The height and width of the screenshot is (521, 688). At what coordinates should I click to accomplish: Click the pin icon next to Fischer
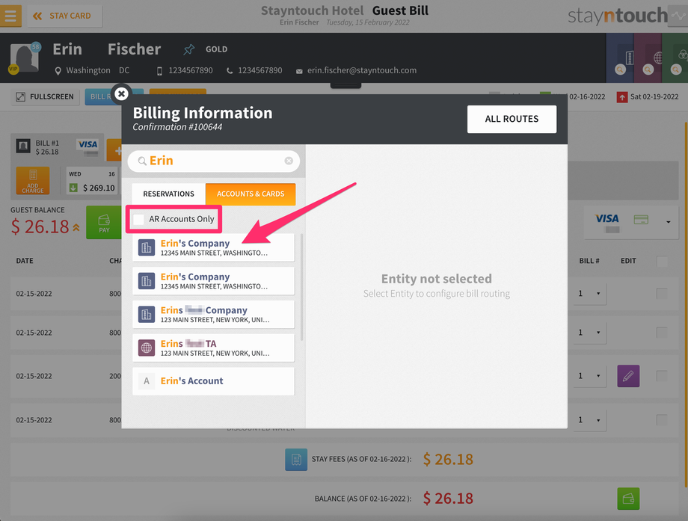[x=188, y=49]
